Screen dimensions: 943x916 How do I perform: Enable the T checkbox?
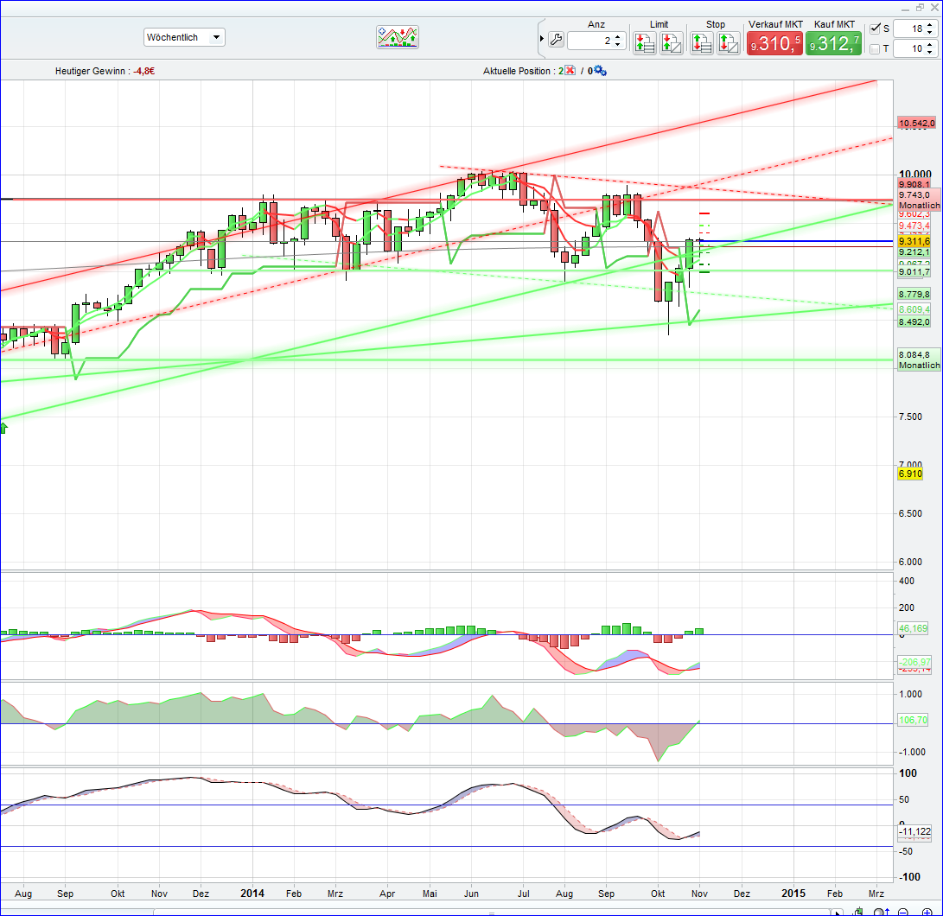pos(876,48)
